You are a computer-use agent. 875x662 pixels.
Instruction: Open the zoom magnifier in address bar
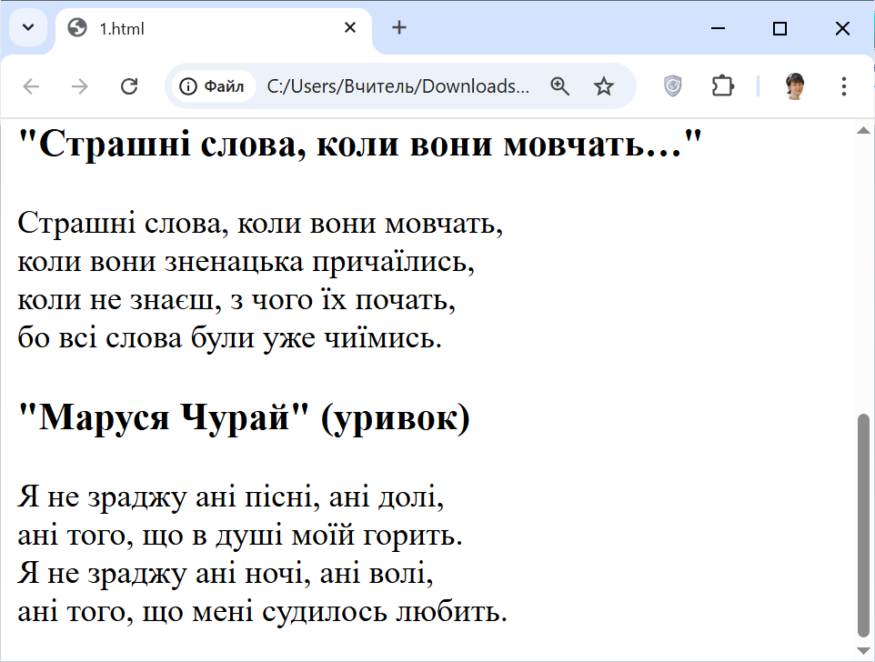(560, 86)
